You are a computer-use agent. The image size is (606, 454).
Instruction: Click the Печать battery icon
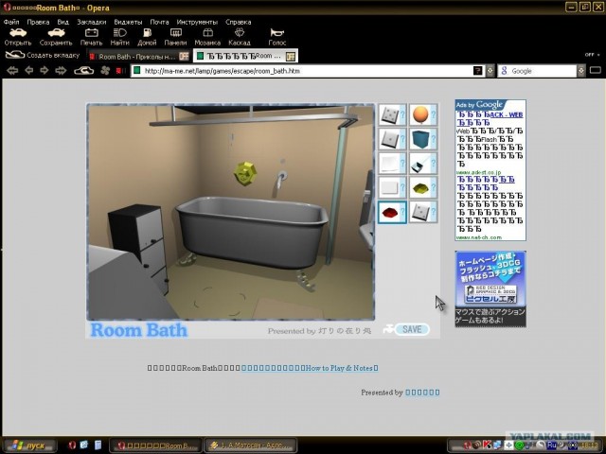[x=92, y=33]
